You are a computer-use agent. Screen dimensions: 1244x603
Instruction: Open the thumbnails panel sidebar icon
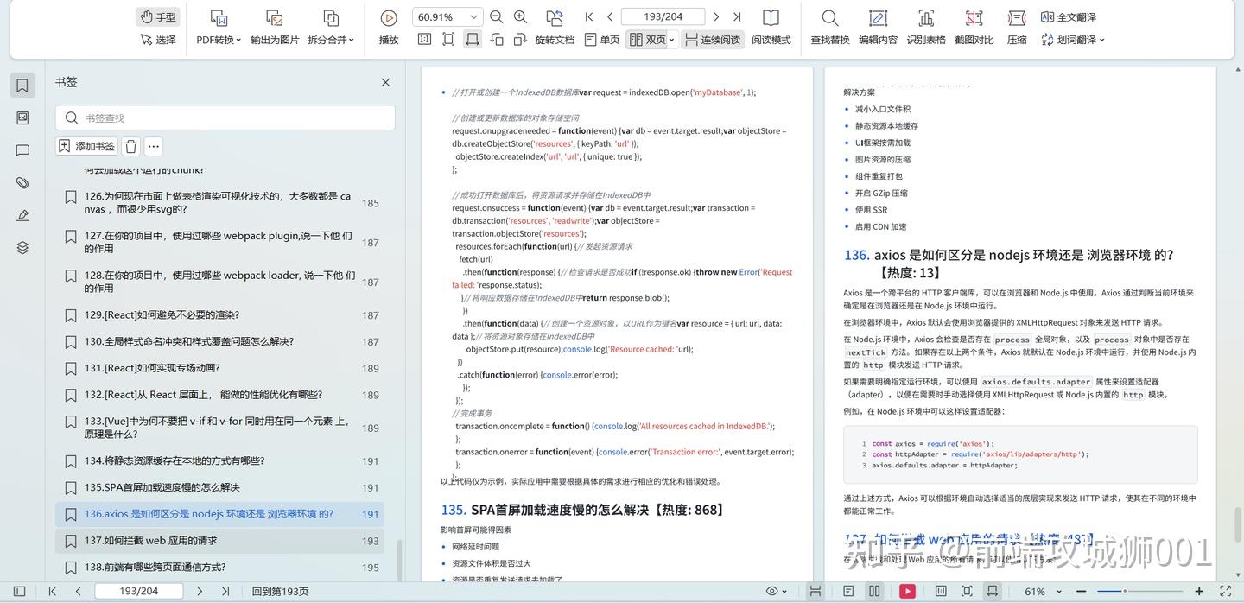22,117
